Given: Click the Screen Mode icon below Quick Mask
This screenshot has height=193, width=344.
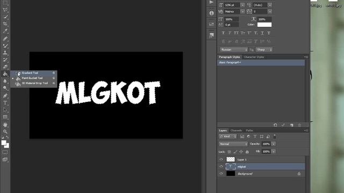Looking at the screenshot, I should click(x=5, y=160).
